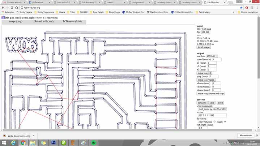Click the Mostrar tudo downloads button
This screenshot has height=146, width=260.
point(246,136)
